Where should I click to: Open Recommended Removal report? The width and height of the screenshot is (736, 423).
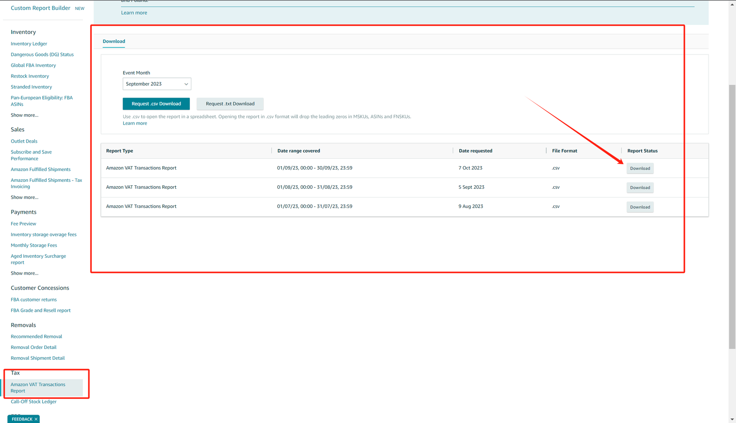[36, 336]
